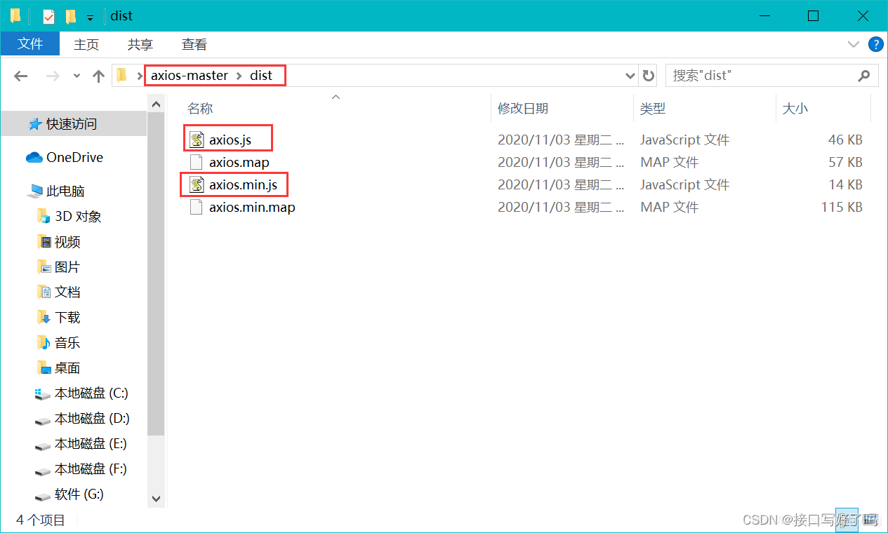Viewport: 888px width, 533px height.
Task: Select the axios.map file
Action: point(239,162)
